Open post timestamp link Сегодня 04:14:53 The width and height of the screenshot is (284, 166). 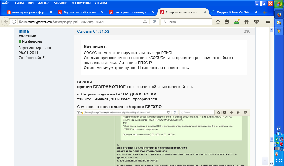click(93, 32)
